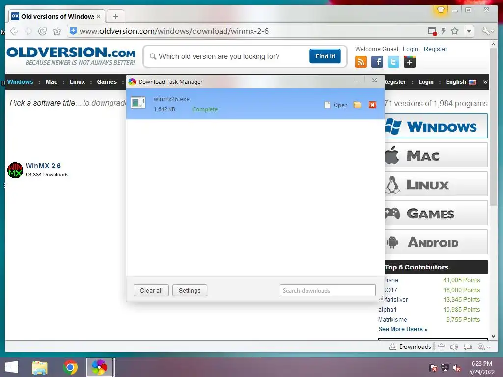Click the Register link next to Welcome Guest
The image size is (503, 377).
coord(435,49)
